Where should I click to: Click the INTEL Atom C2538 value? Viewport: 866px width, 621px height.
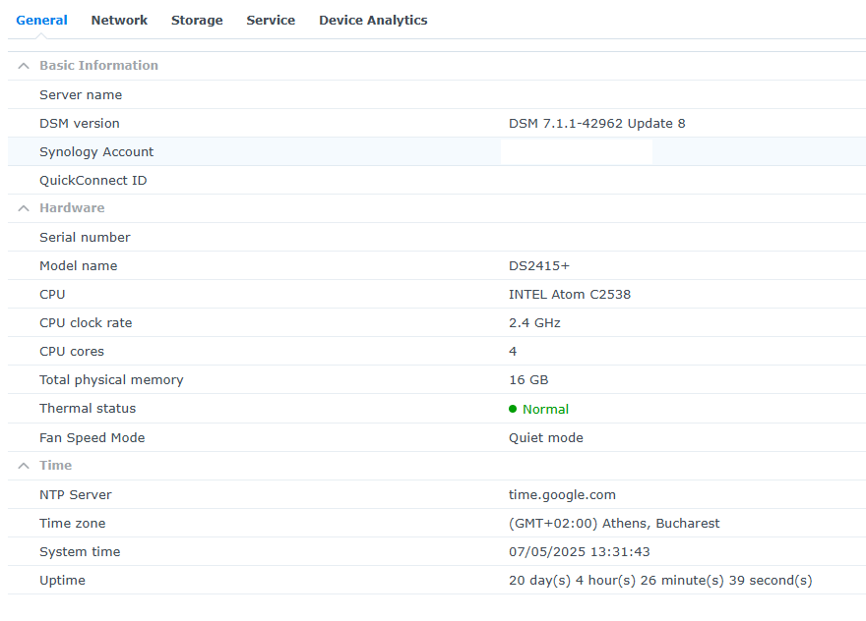[x=570, y=295]
